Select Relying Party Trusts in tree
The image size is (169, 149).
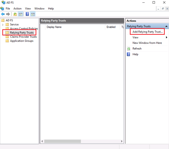point(22,33)
